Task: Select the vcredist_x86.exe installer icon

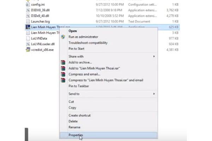Action: point(28,50)
